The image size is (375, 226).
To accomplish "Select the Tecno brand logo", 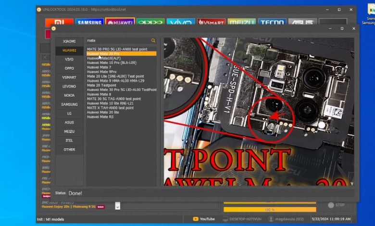I will (x=272, y=22).
